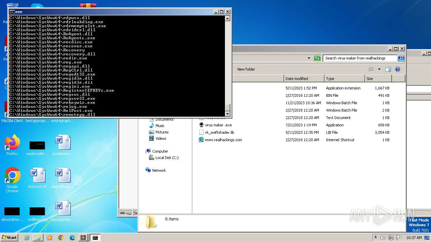Open Google Chrome taskbar icon
The height and width of the screenshot is (242, 431).
pyautogui.click(x=61, y=238)
